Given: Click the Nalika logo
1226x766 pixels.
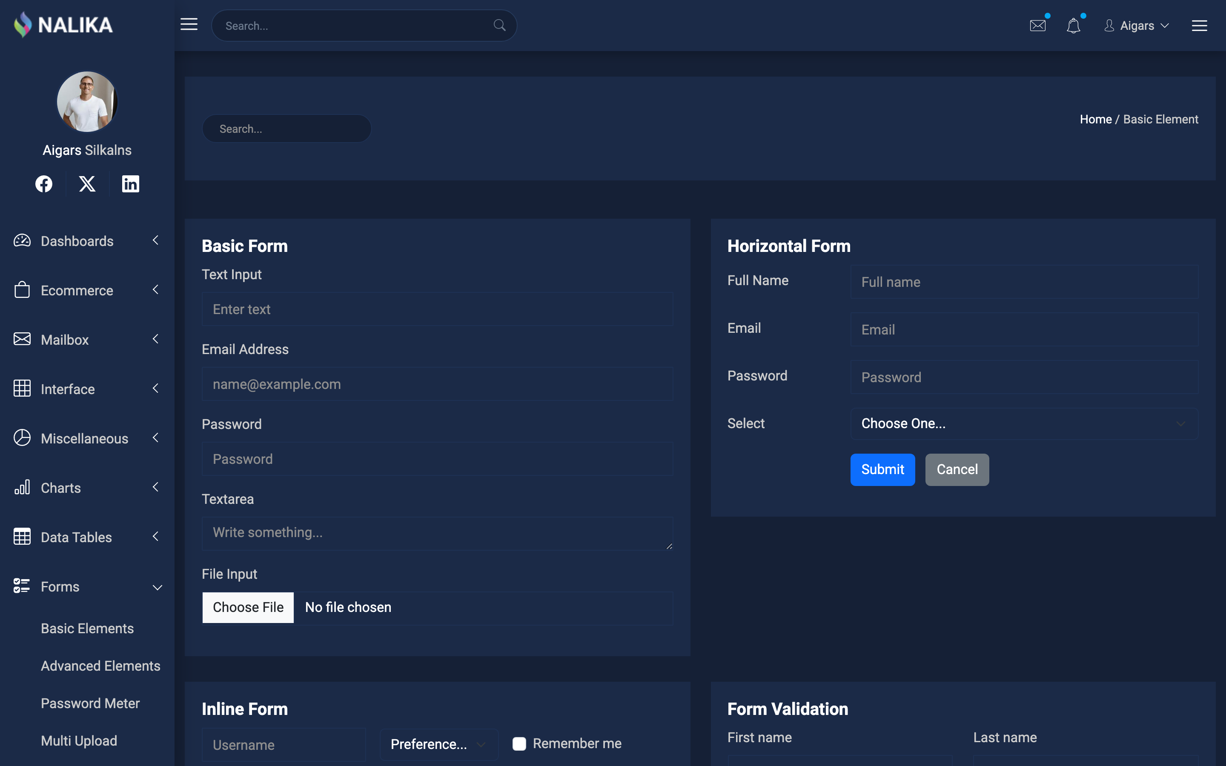Looking at the screenshot, I should [63, 25].
